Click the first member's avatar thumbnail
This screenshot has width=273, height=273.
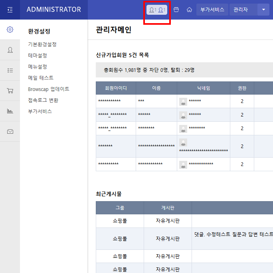point(183,101)
